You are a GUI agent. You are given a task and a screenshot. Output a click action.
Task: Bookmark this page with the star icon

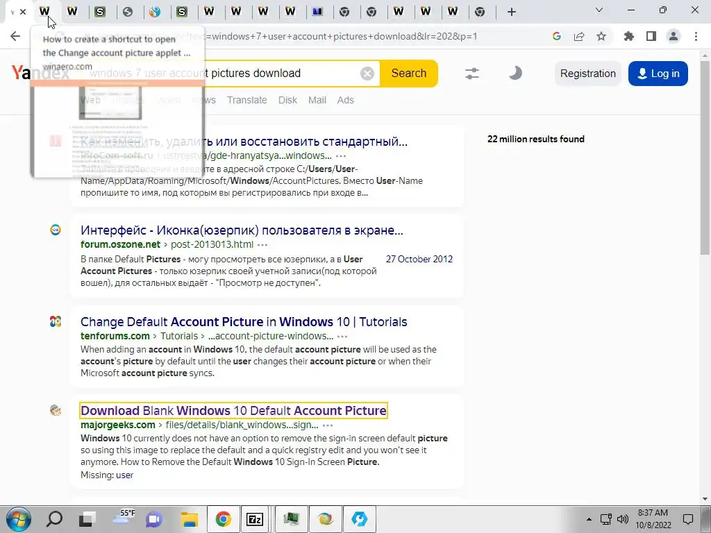601,36
